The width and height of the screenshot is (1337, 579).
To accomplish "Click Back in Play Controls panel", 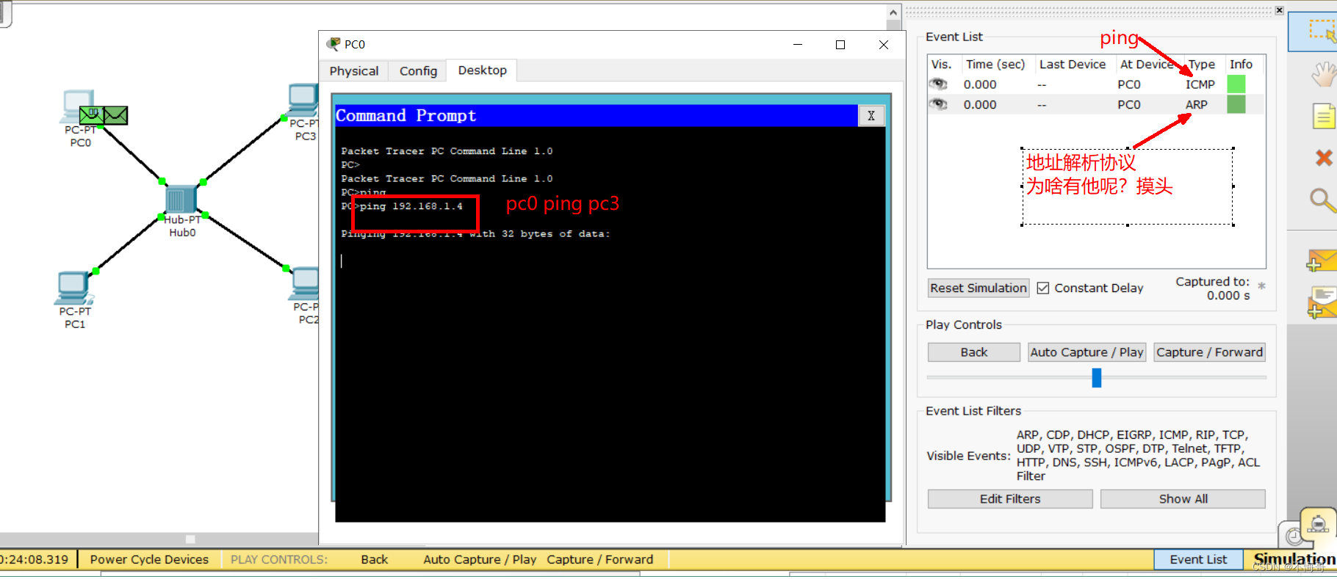I will [974, 352].
